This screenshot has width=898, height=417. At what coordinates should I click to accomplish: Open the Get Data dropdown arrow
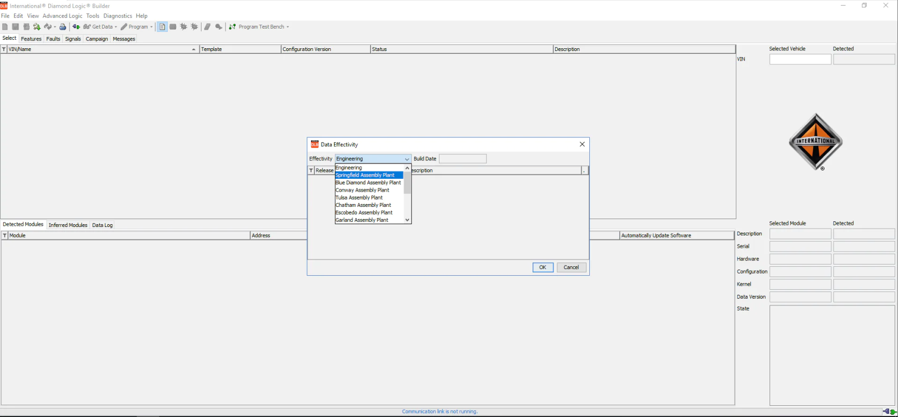pyautogui.click(x=116, y=27)
